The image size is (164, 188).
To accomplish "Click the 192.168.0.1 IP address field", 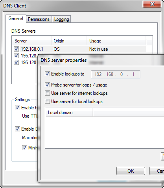I will pyautogui.click(x=116, y=74).
